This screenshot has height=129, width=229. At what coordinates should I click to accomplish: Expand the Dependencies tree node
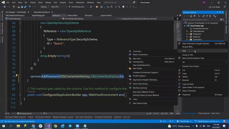click(187, 31)
